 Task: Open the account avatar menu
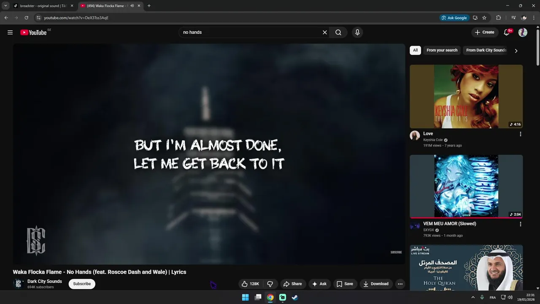[523, 33]
